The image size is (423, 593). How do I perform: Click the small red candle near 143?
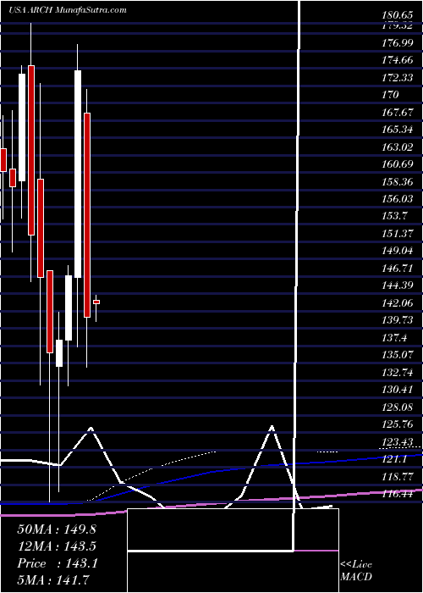(96, 302)
